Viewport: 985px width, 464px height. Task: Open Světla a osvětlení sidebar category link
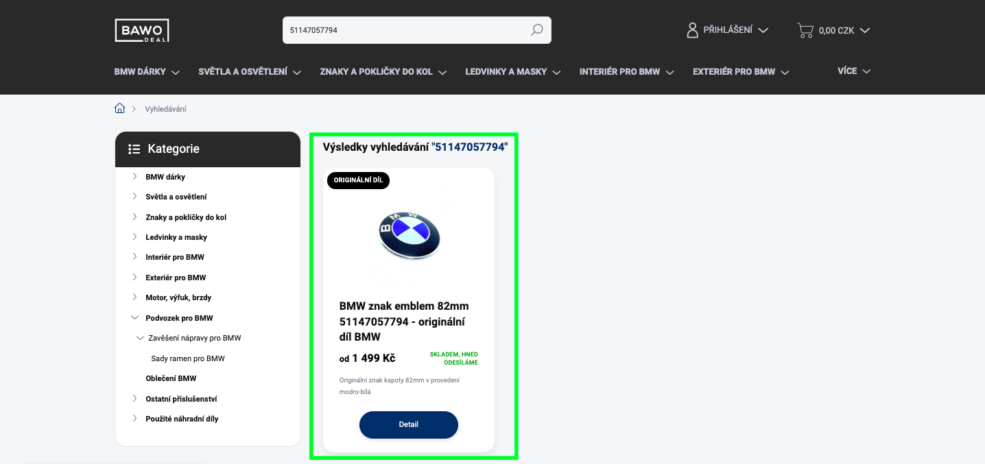[176, 197]
